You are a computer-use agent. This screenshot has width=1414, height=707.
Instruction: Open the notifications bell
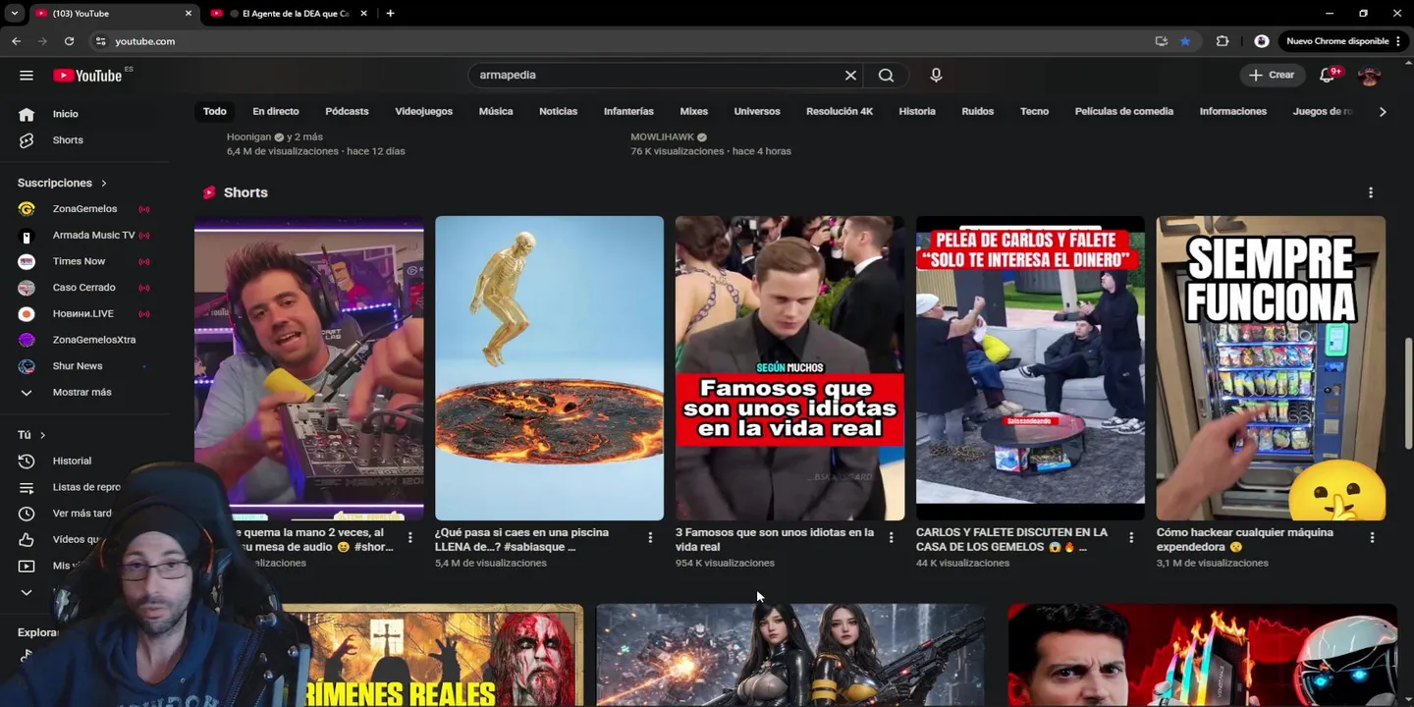[1328, 76]
